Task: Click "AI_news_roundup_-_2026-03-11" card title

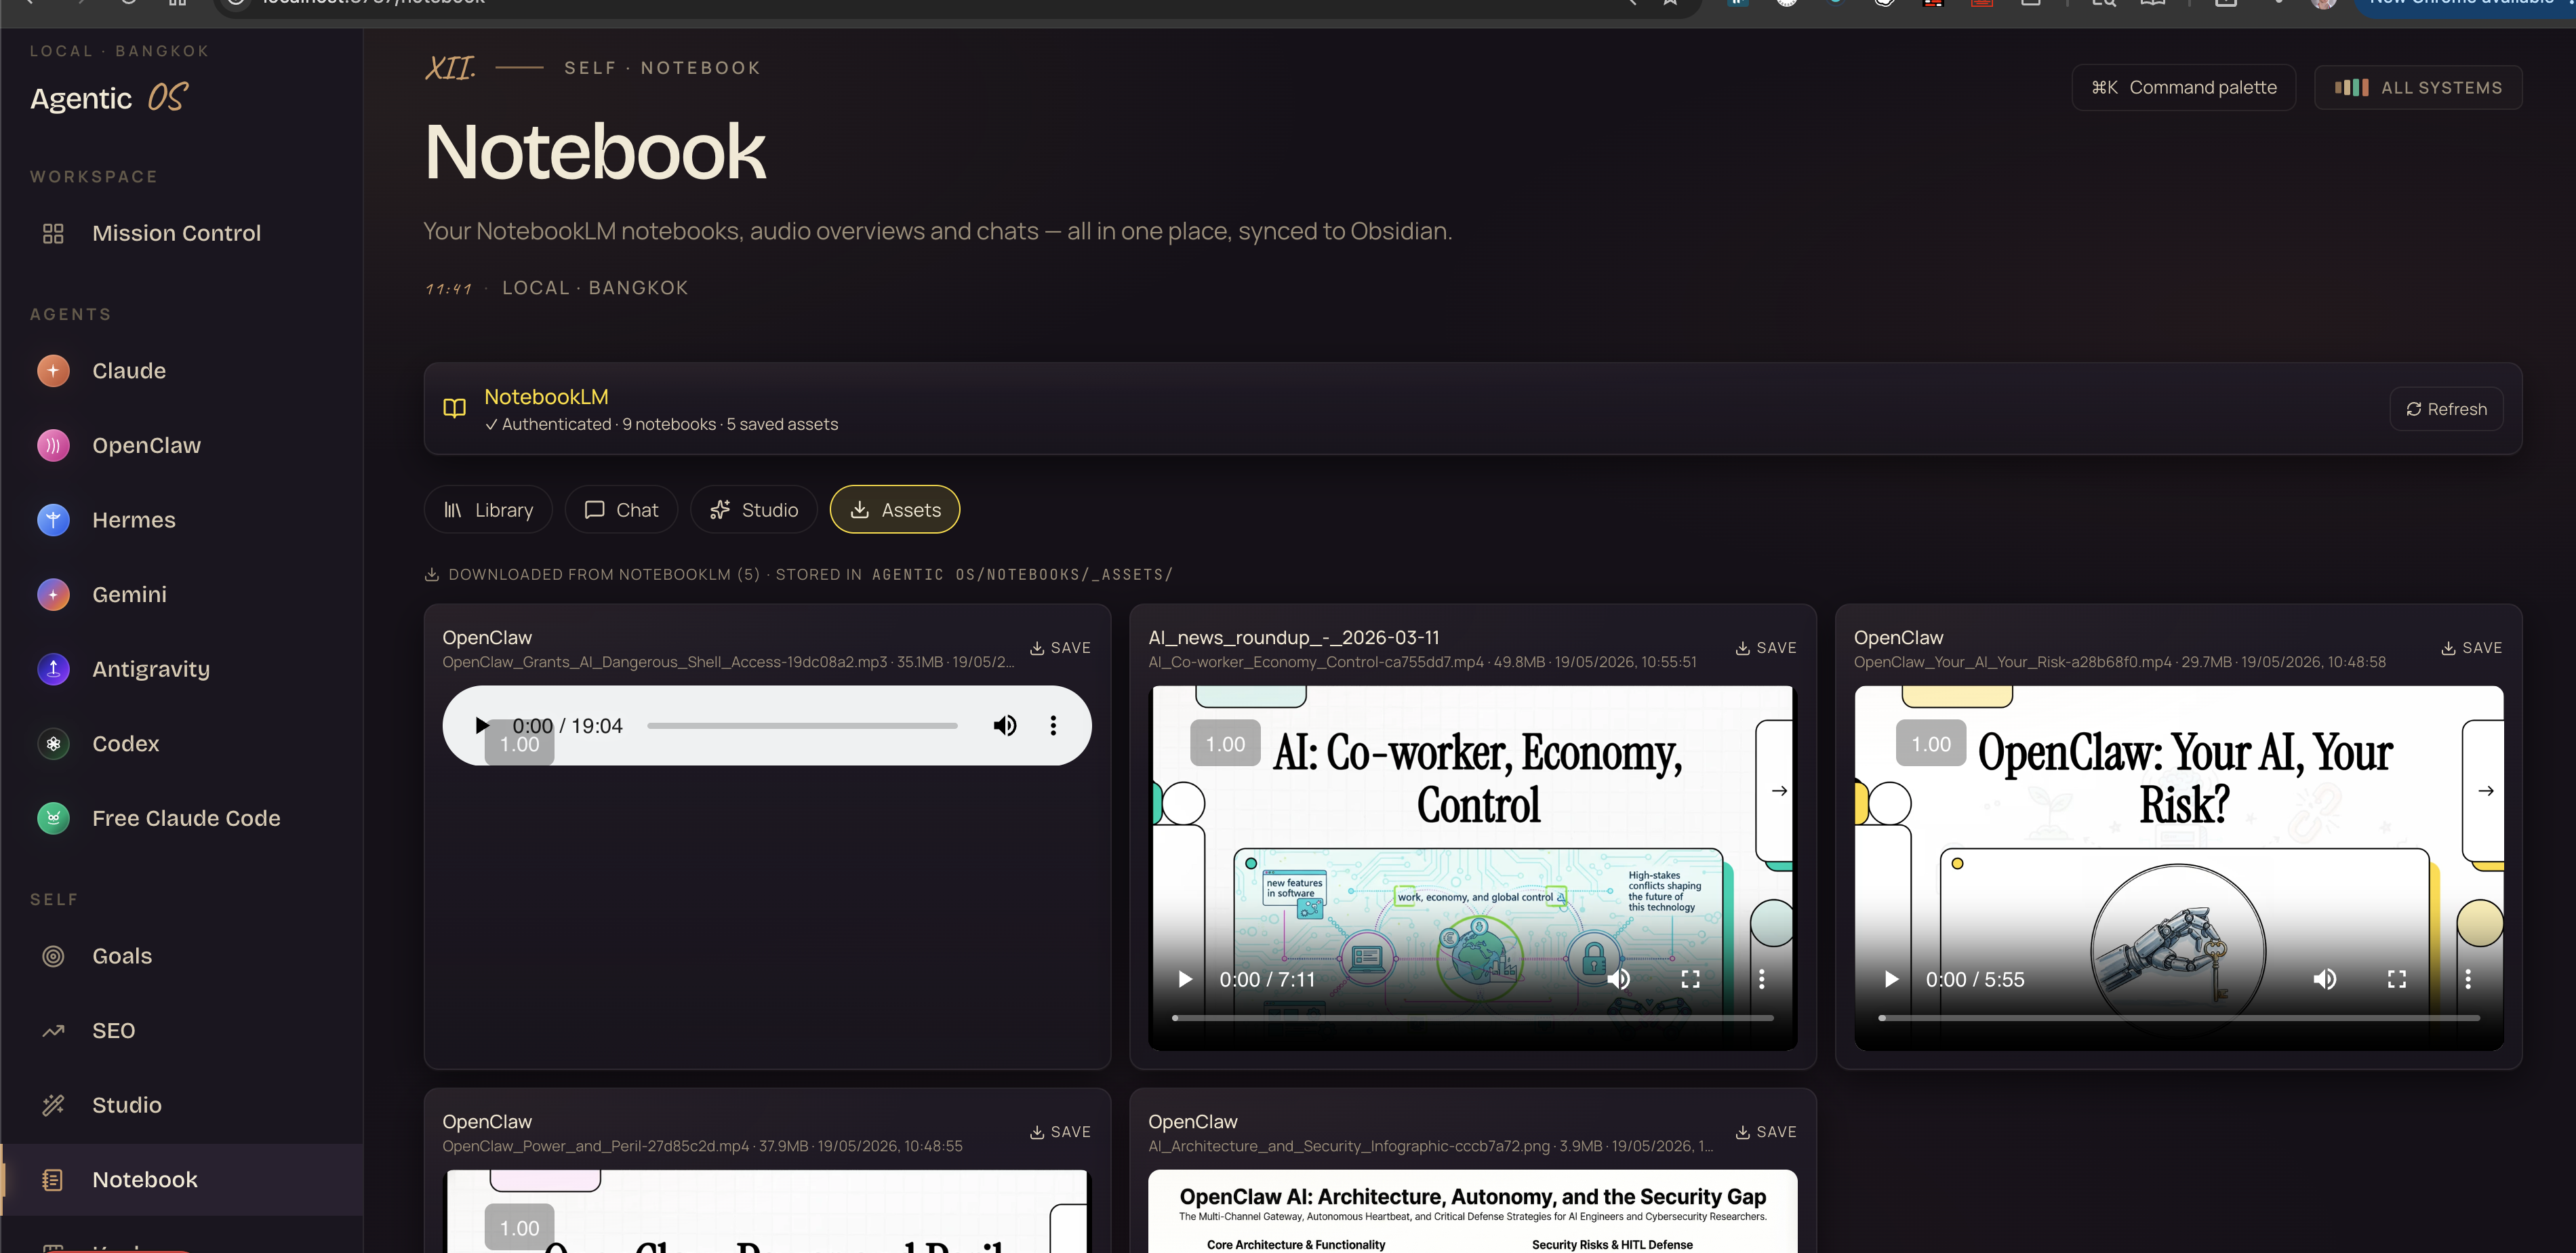Action: [x=1294, y=638]
